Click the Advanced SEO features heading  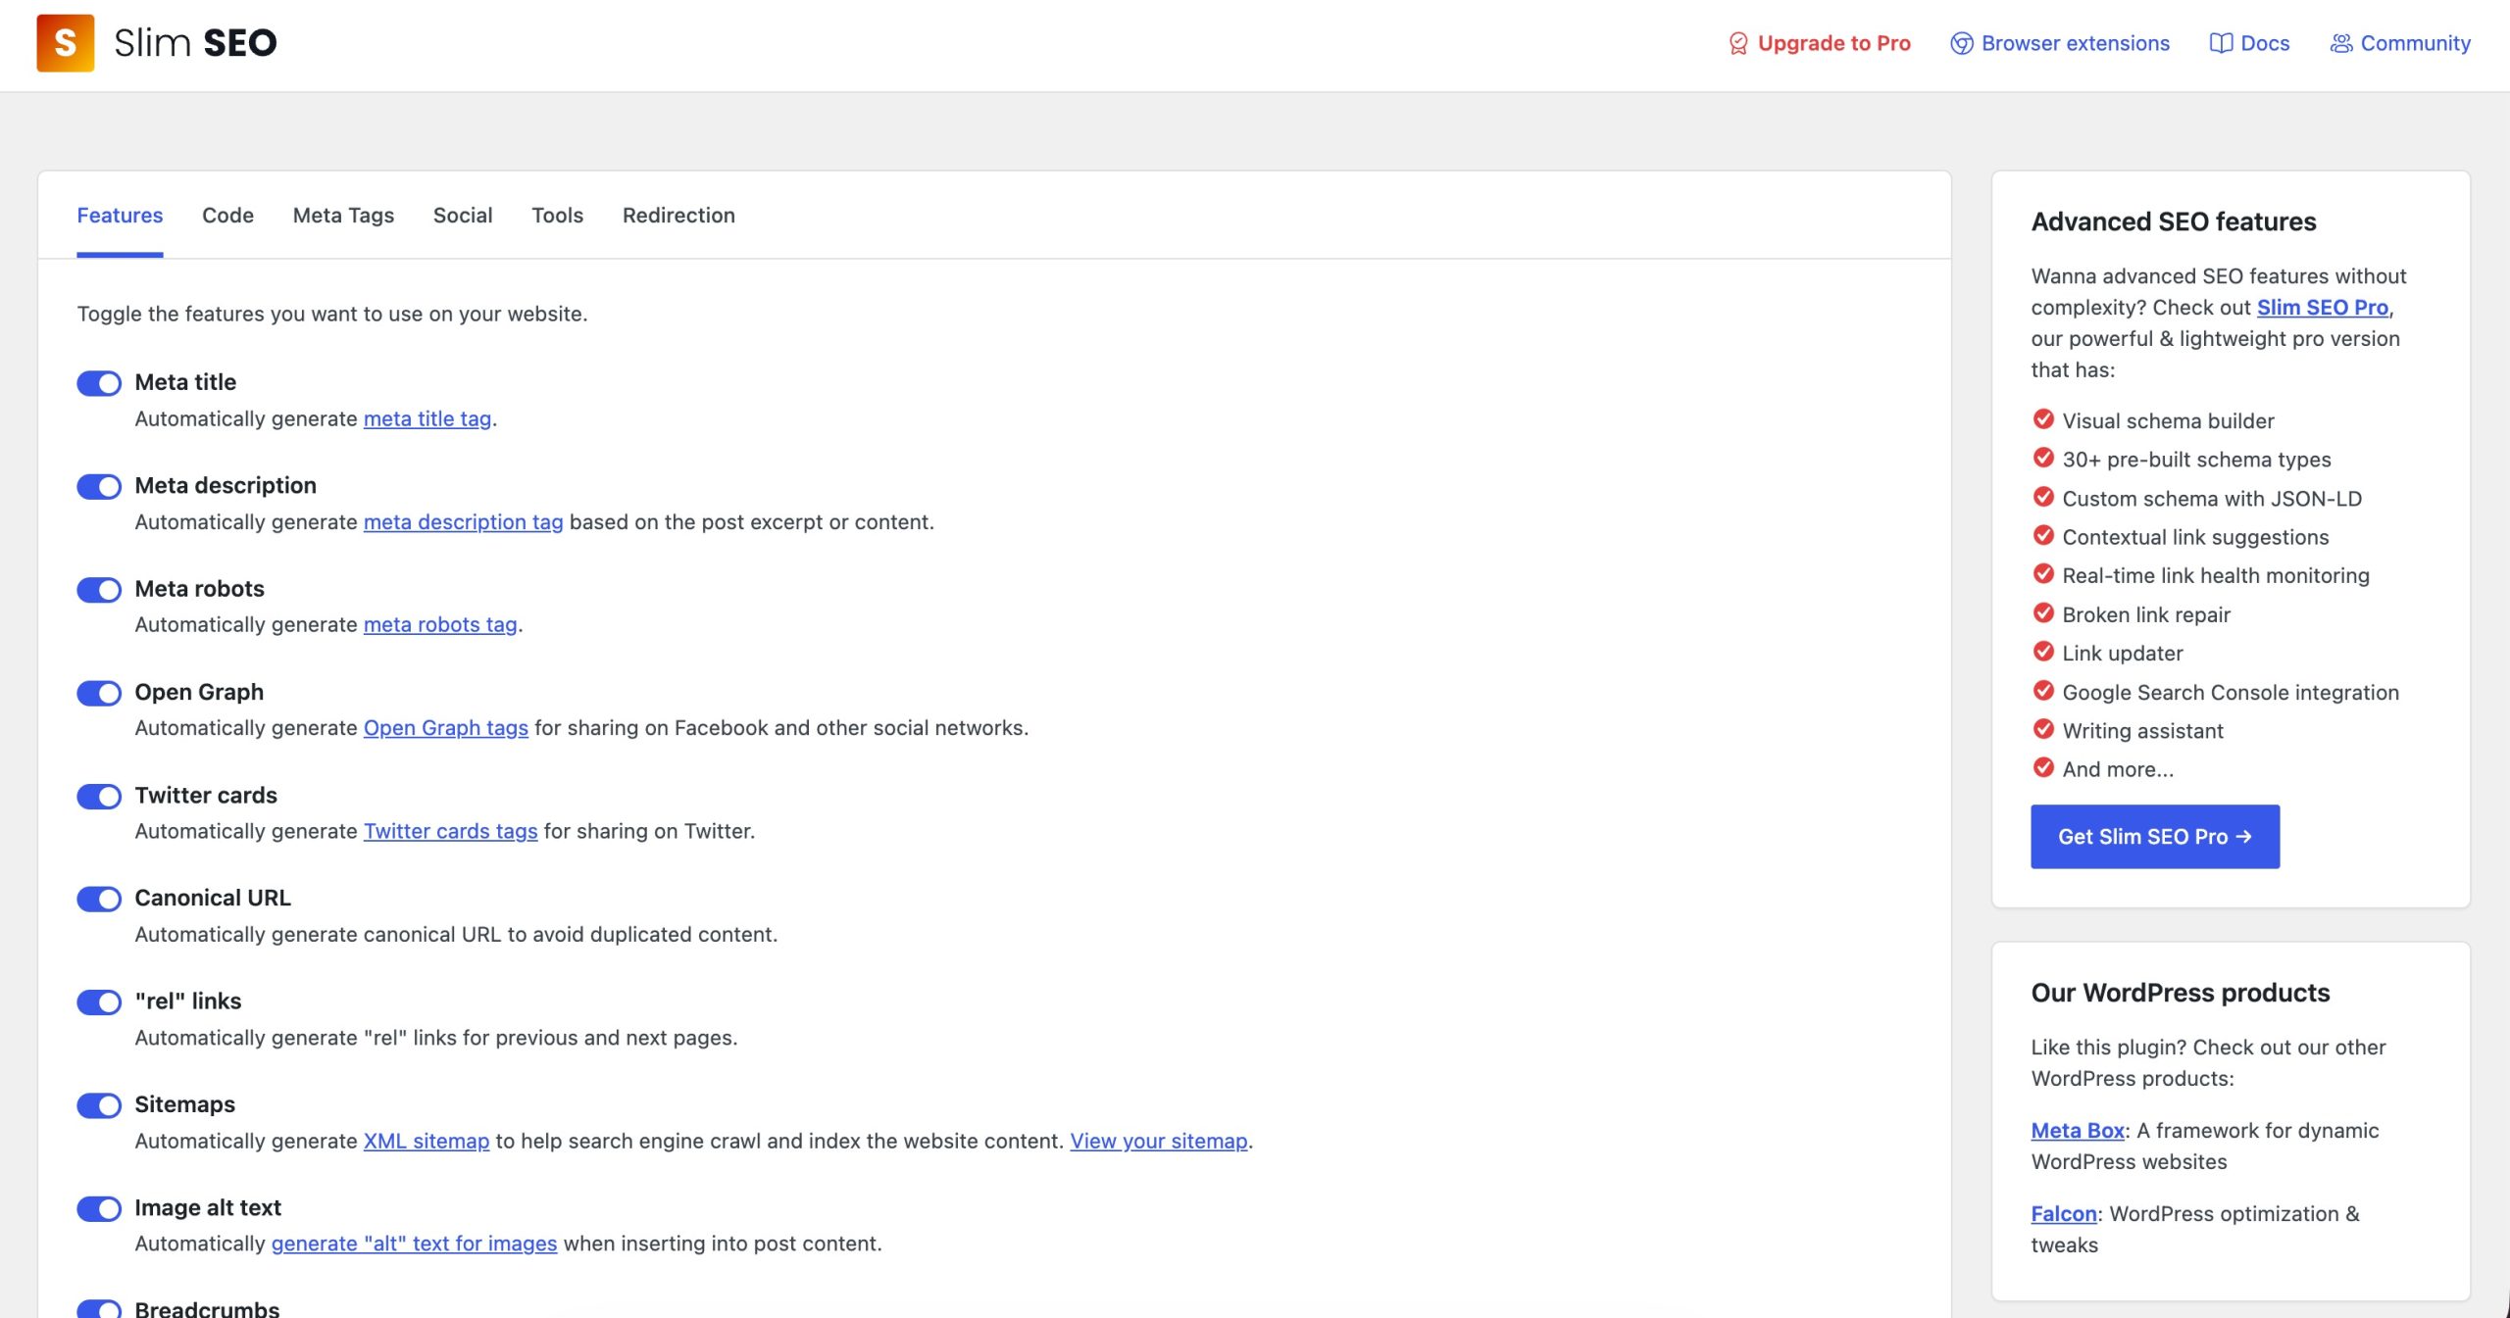pyautogui.click(x=2173, y=221)
